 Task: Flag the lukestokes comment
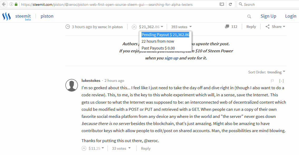pyautogui.click(x=272, y=81)
